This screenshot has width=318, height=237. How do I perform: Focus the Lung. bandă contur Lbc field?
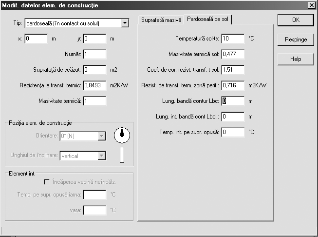(233, 101)
